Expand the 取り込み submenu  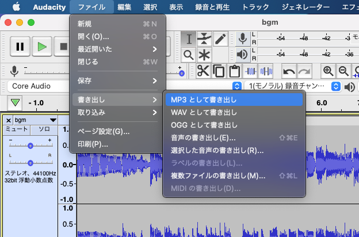coord(117,112)
